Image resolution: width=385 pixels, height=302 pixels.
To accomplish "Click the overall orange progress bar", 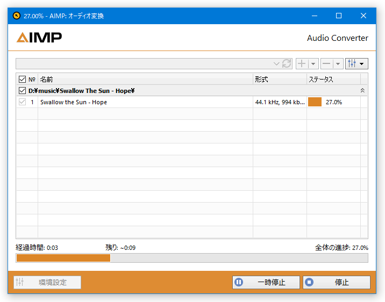I will pos(63,258).
